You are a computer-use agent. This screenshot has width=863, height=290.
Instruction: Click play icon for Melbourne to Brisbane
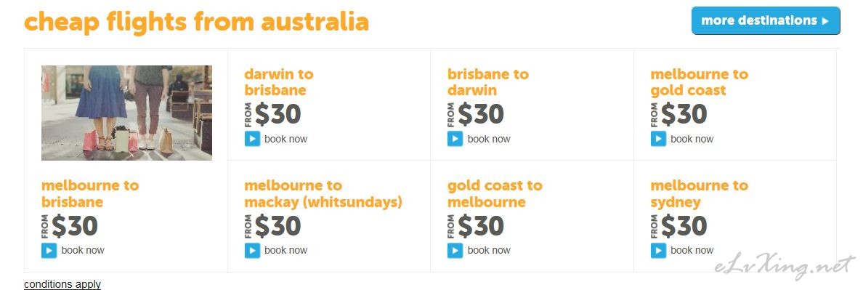[49, 250]
